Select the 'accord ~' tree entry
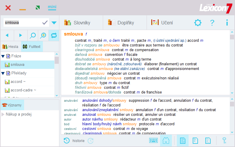 click(28, 82)
